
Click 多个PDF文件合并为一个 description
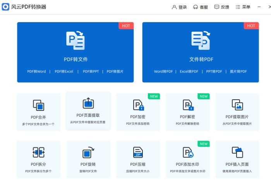point(38,124)
